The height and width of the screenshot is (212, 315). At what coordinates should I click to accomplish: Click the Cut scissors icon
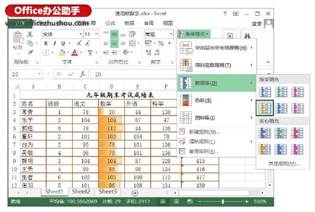[x=30, y=34]
